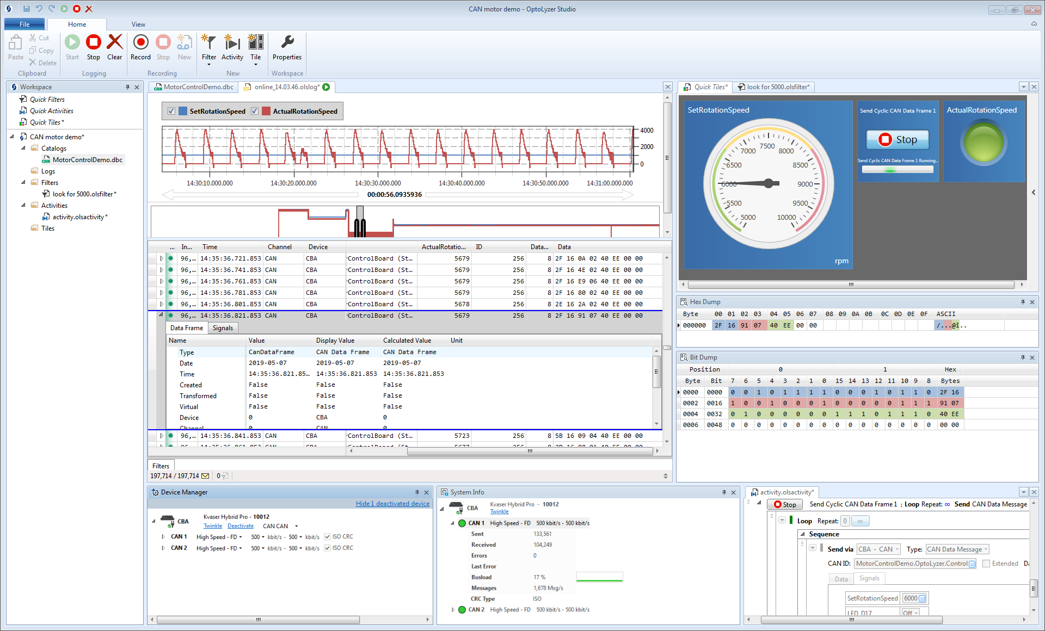Open the Data tab in activity editor
This screenshot has height=631, width=1045.
(841, 579)
